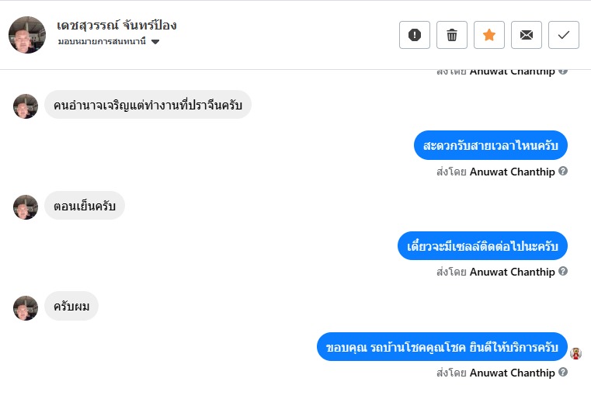The height and width of the screenshot is (406, 591).
Task: Click avatar next to 'ครับผม' message
Action: click(26, 308)
